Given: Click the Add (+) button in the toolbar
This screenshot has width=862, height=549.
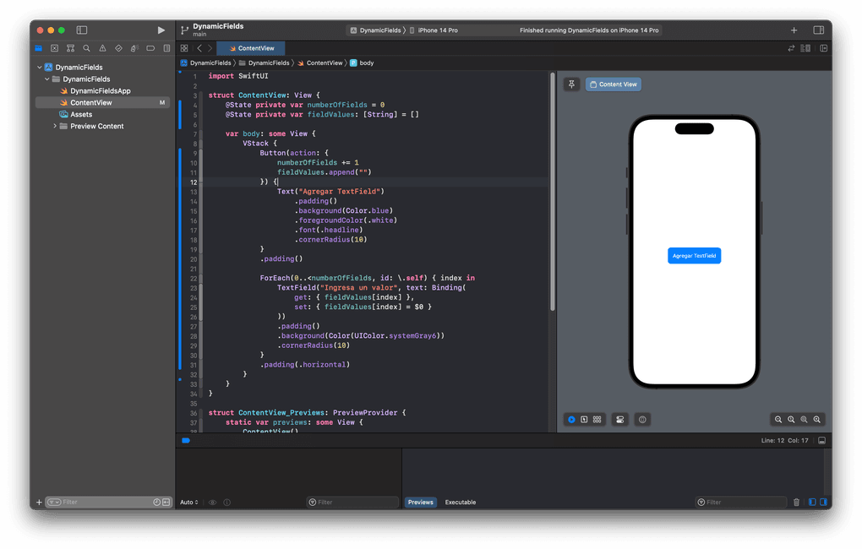Looking at the screenshot, I should click(x=794, y=30).
